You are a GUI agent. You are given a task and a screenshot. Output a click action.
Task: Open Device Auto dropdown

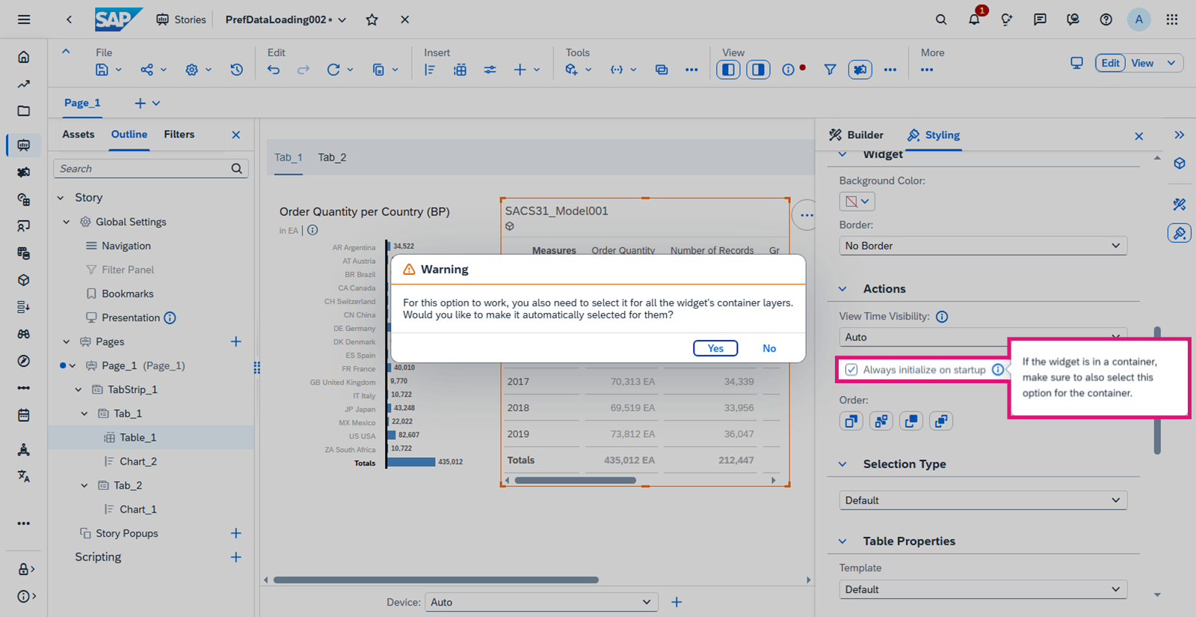click(x=541, y=602)
